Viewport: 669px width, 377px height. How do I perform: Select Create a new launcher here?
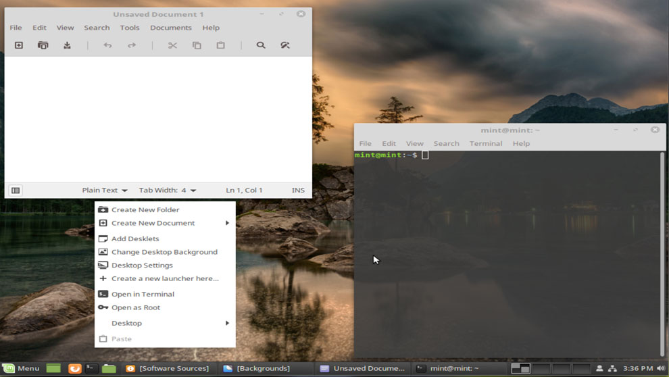point(165,278)
